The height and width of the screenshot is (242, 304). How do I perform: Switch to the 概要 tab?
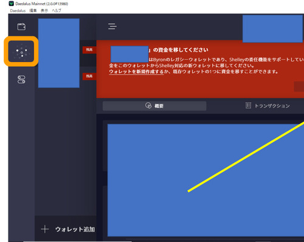pos(154,106)
